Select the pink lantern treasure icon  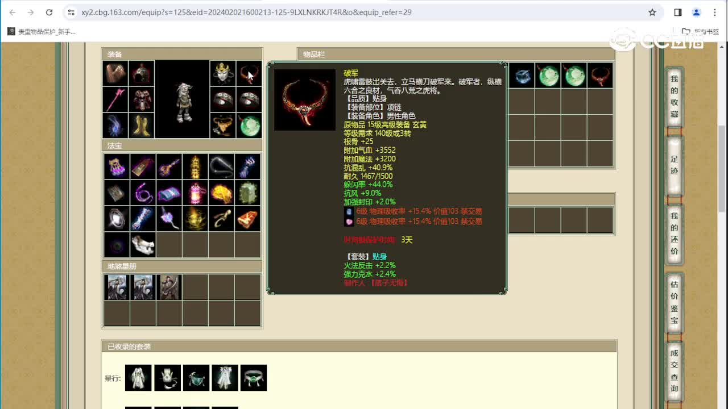(x=195, y=193)
